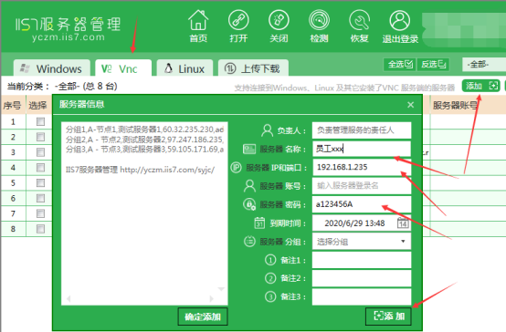The height and width of the screenshot is (332, 506).
Task: Click the 恢复 restore icon
Action: [x=360, y=26]
